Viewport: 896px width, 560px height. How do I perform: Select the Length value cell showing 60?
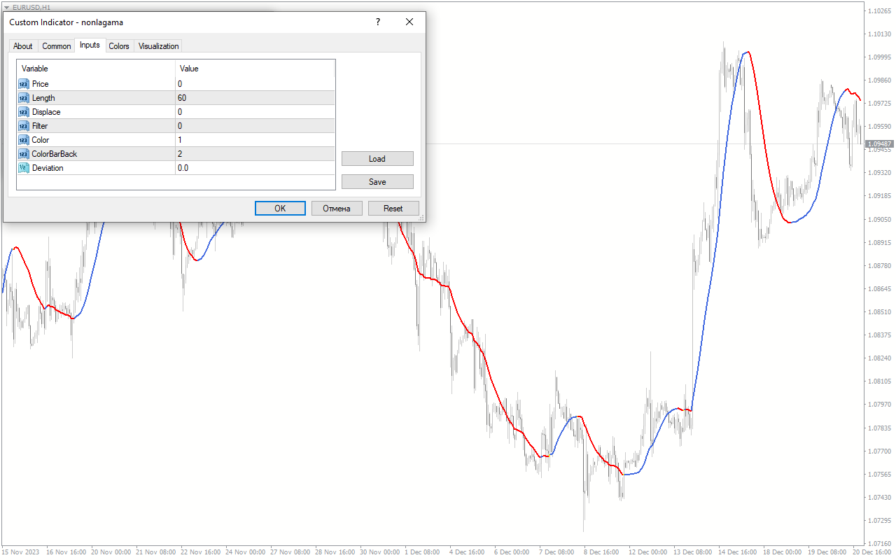[x=255, y=98]
